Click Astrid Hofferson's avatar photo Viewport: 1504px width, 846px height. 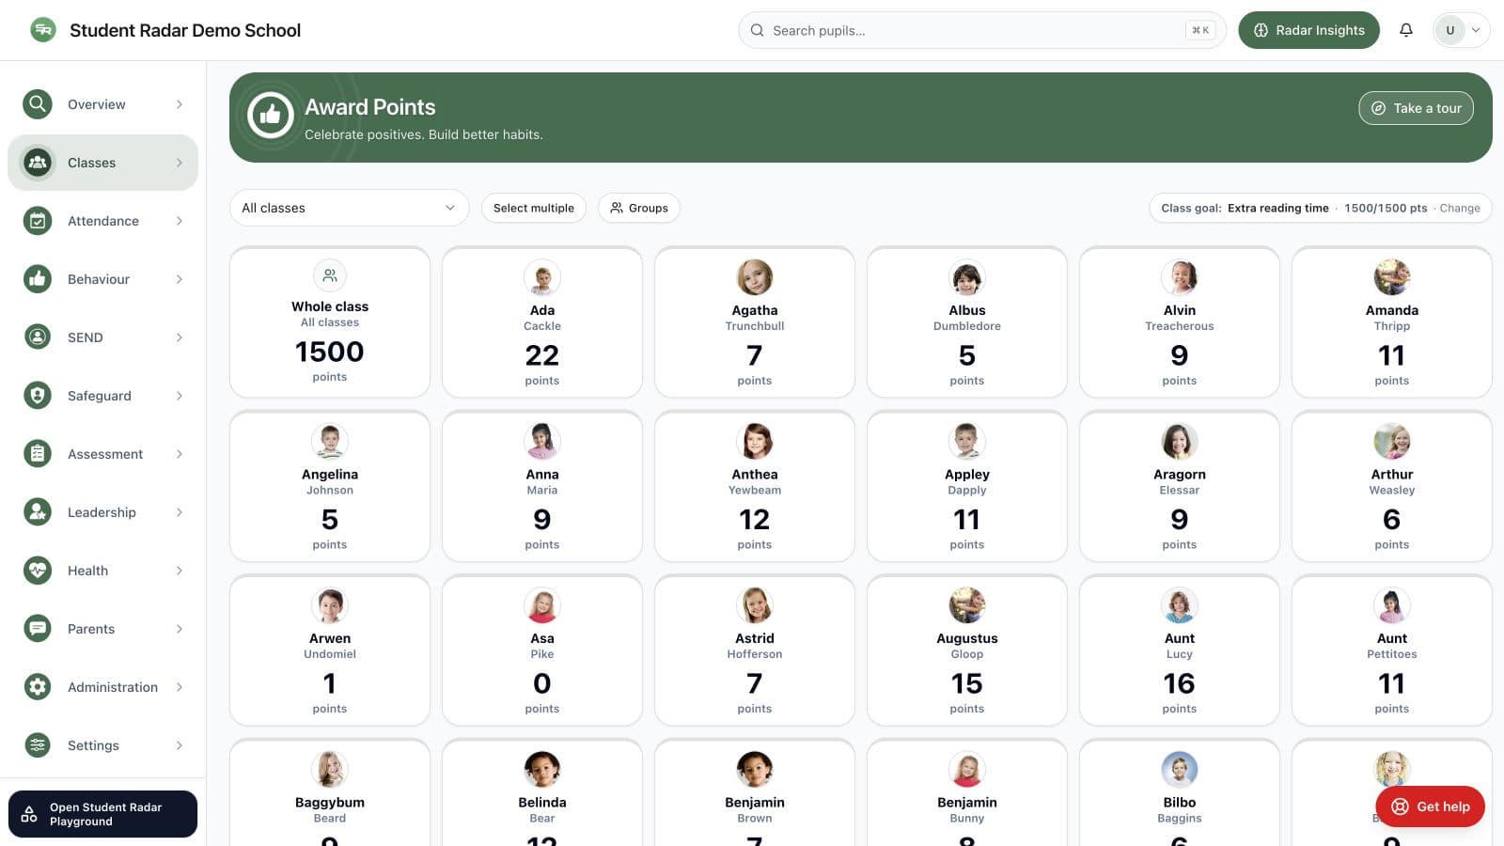(755, 605)
